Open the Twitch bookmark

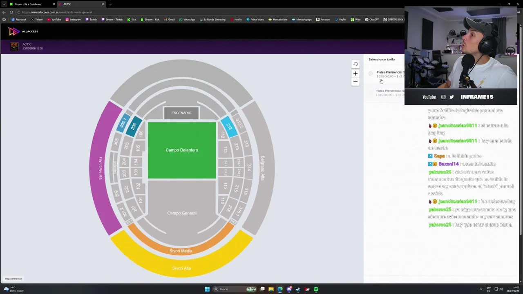tap(91, 20)
